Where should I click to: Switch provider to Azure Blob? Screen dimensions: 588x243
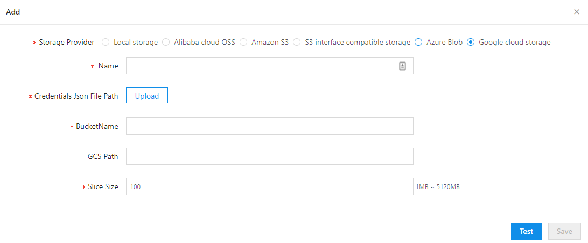[x=418, y=42]
